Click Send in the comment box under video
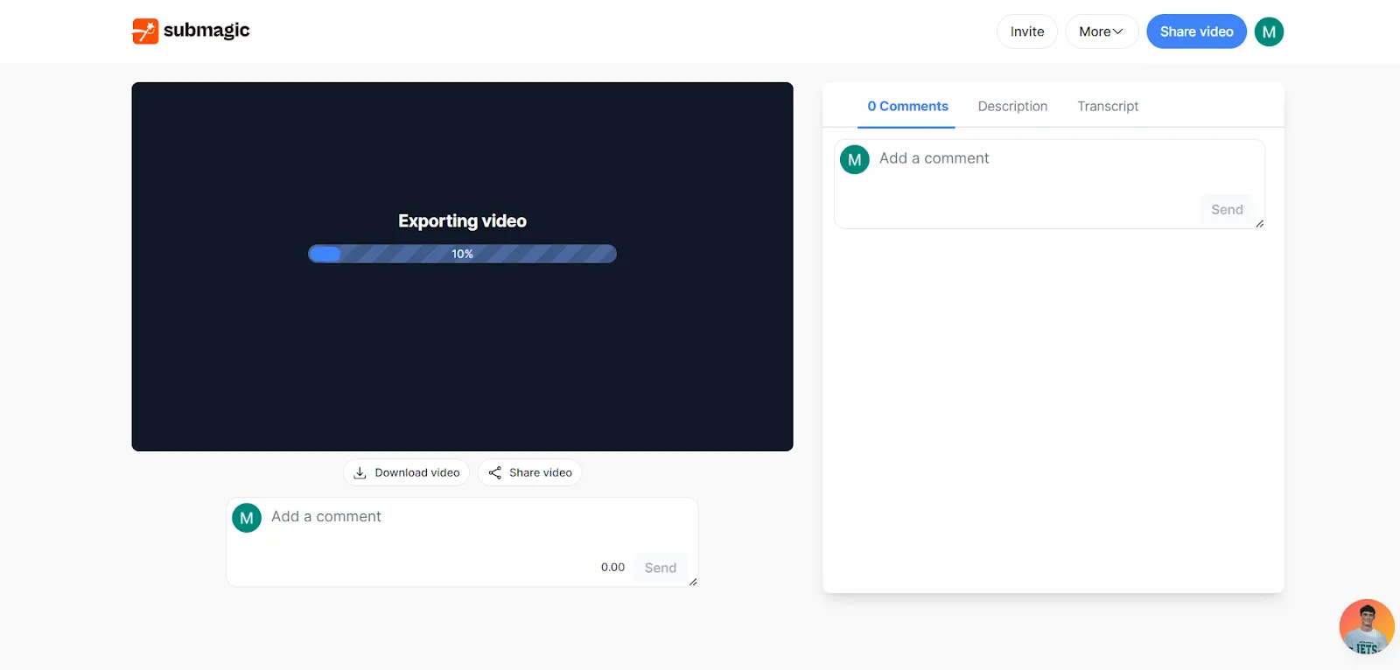Viewport: 1400px width, 670px height. (x=661, y=568)
